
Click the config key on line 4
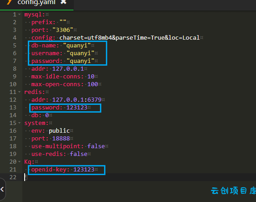pos(43,38)
